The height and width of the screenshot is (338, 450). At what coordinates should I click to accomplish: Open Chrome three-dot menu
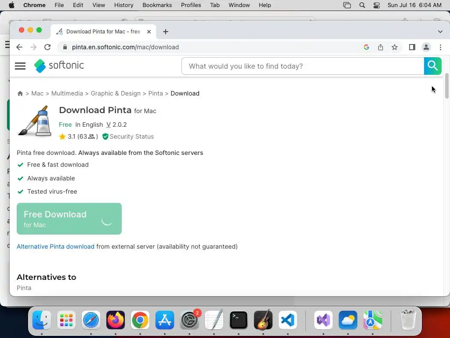tap(440, 47)
